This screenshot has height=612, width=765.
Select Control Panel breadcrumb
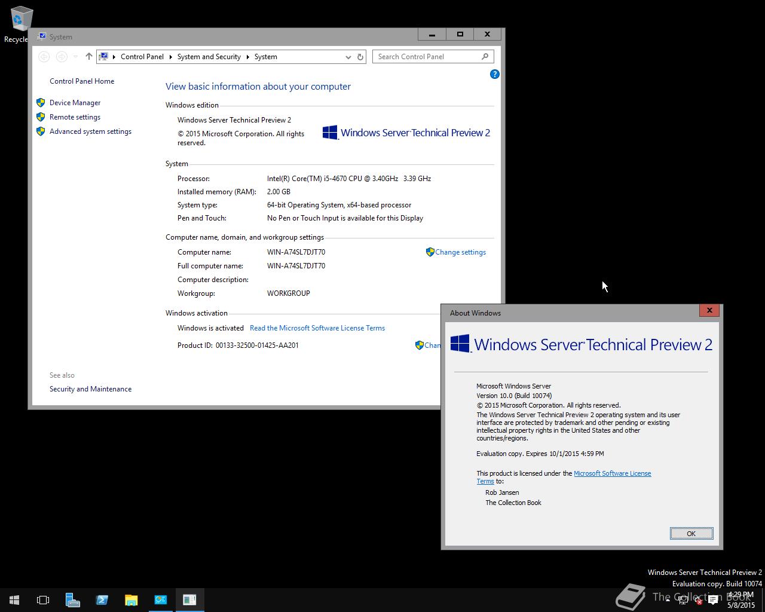coord(142,57)
